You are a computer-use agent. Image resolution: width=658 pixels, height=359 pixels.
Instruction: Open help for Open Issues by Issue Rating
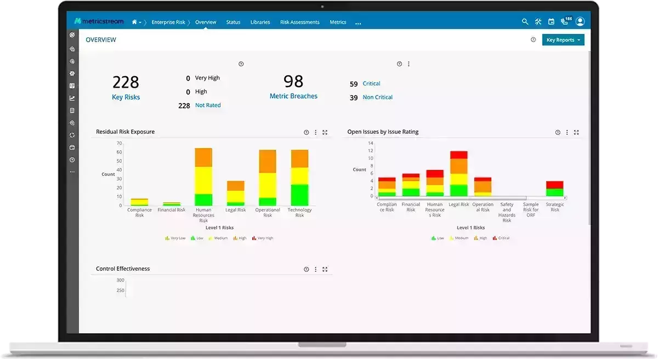(558, 132)
